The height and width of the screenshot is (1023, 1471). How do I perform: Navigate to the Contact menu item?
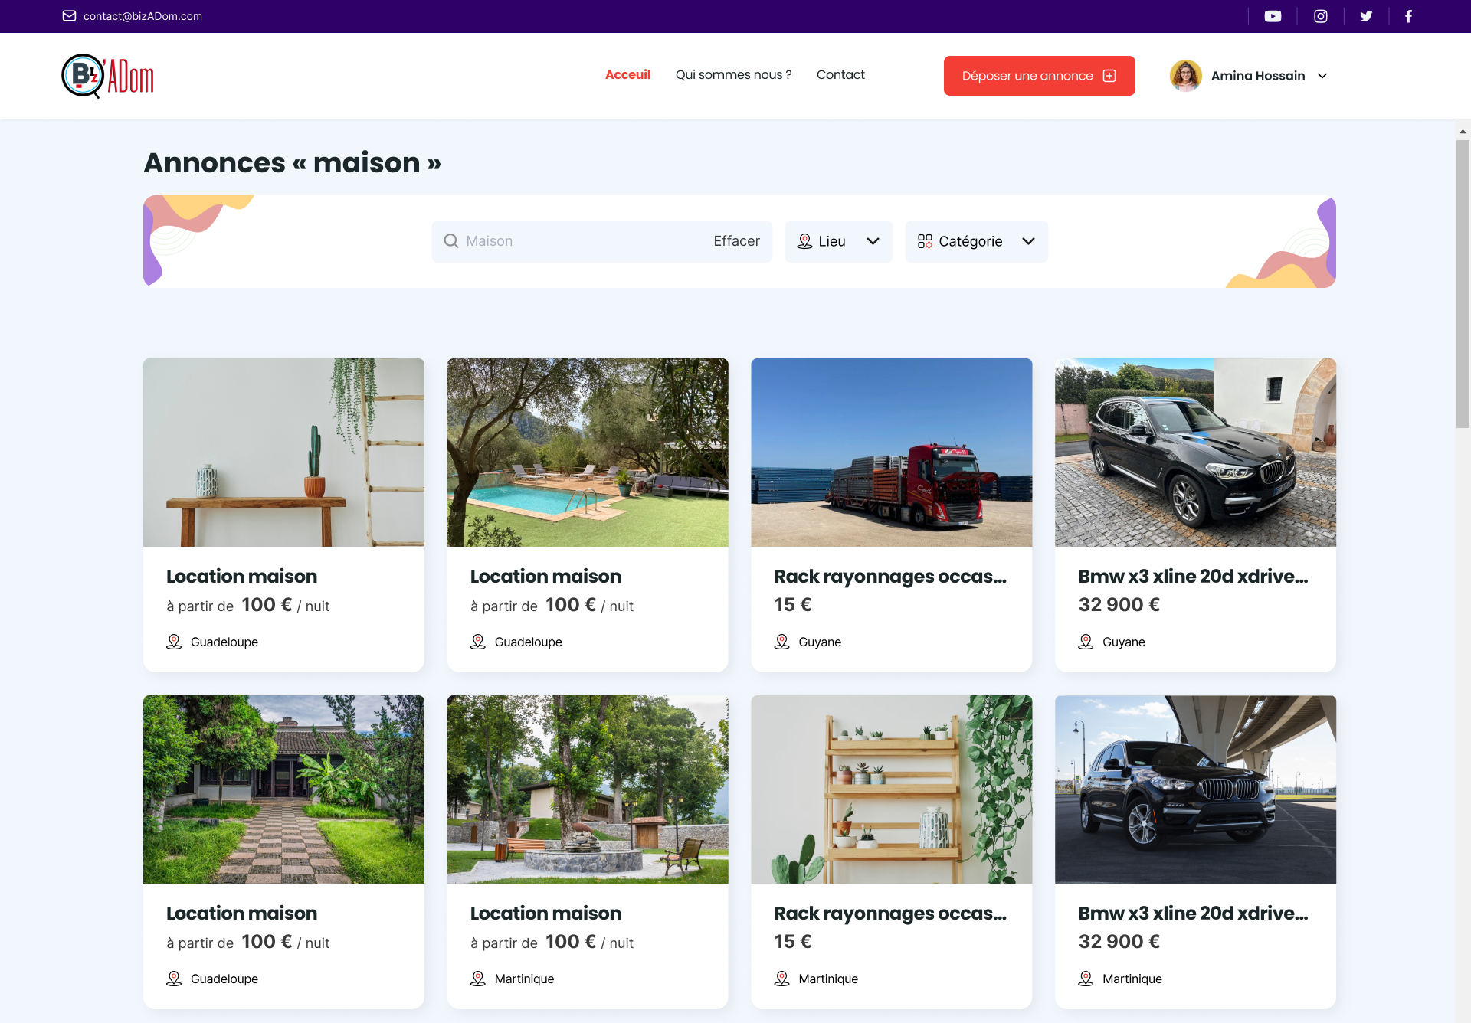tap(840, 74)
